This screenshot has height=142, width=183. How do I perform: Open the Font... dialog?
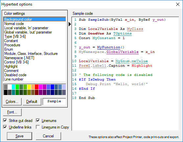point(12,112)
